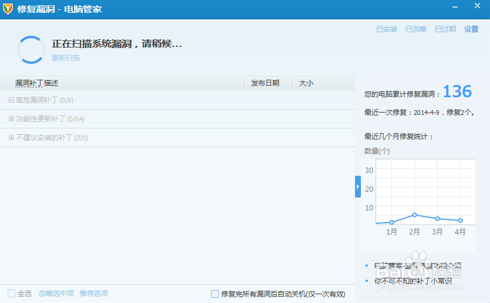
Task: Open 电脑管家-蓝屏修复功能介绍 article link
Action: (x=417, y=266)
